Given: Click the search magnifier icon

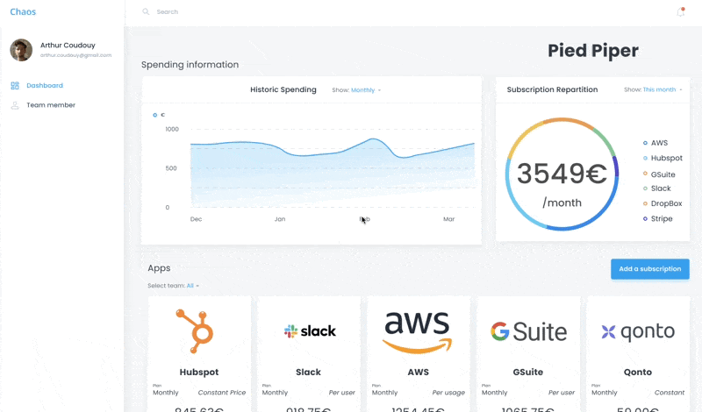Looking at the screenshot, I should [x=146, y=11].
